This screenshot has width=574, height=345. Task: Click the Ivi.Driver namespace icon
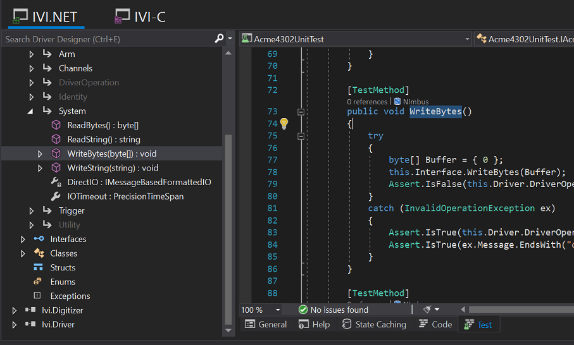tap(30, 324)
